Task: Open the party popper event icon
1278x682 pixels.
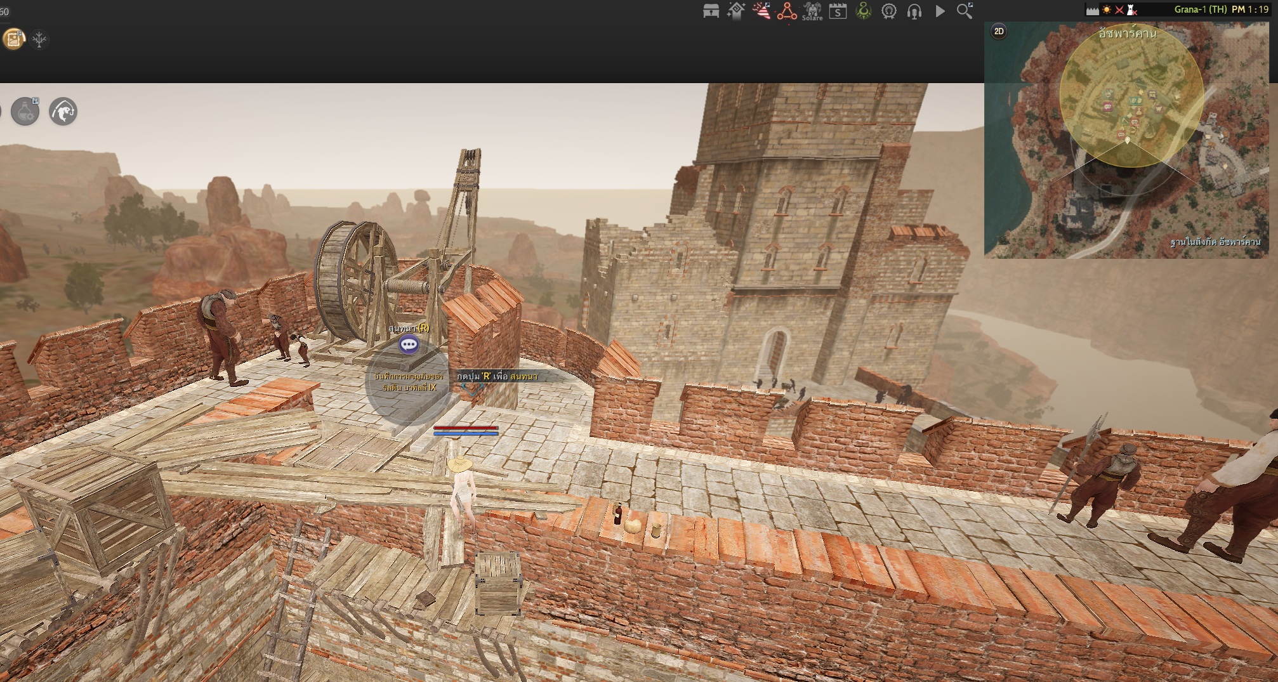Action: (x=761, y=11)
